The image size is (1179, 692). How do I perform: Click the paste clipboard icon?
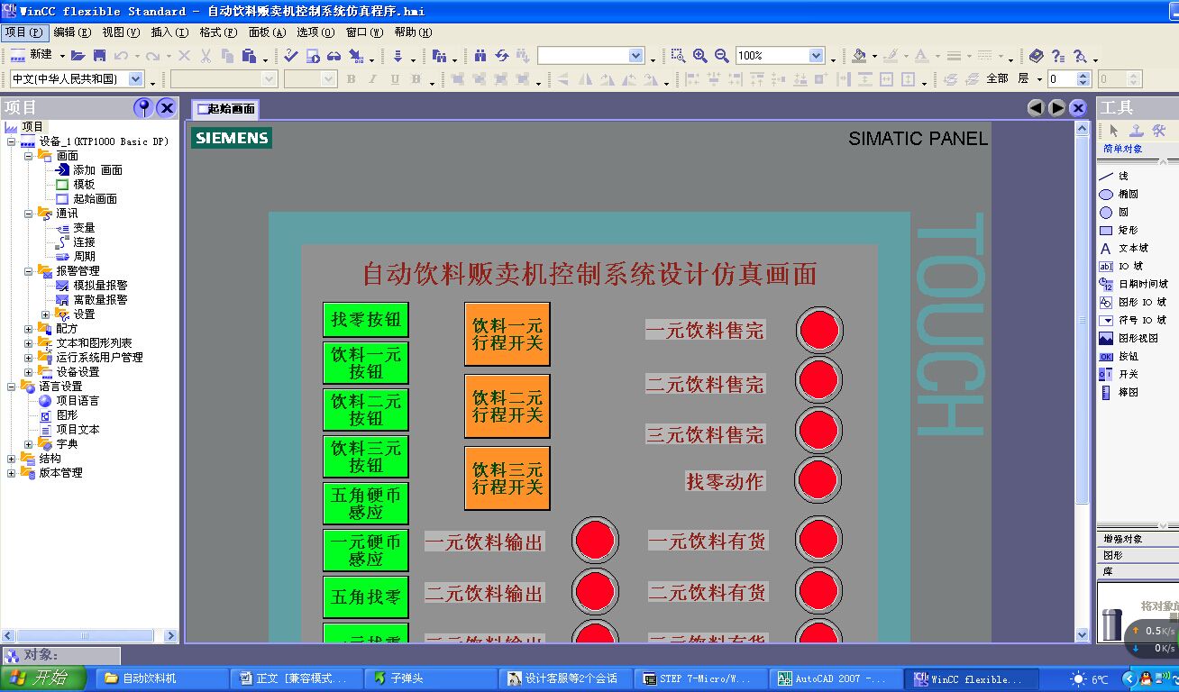(249, 56)
